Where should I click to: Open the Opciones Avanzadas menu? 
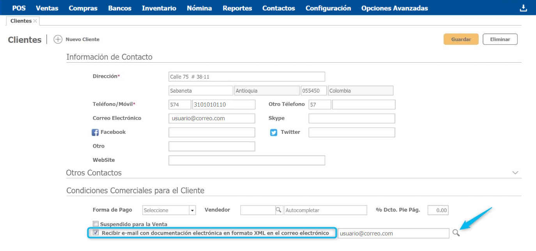[394, 8]
